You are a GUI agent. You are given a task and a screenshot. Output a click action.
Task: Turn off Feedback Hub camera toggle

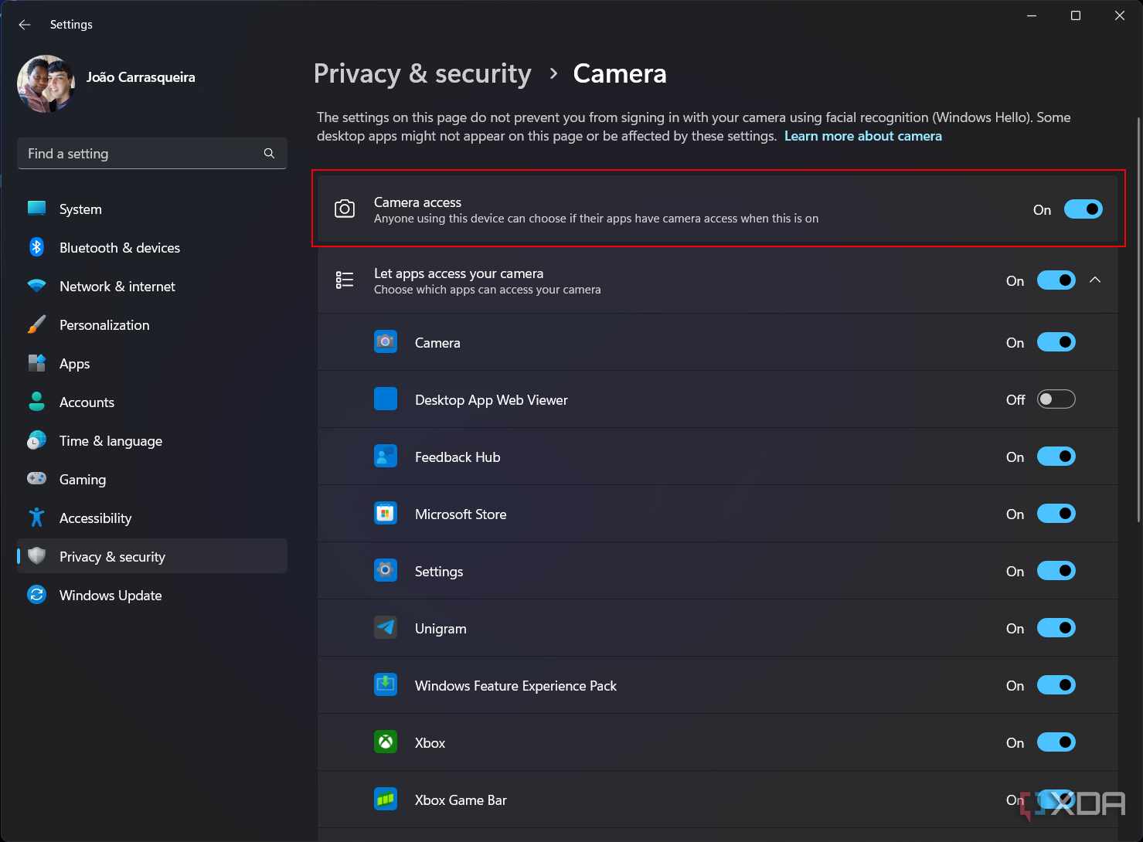click(1056, 457)
